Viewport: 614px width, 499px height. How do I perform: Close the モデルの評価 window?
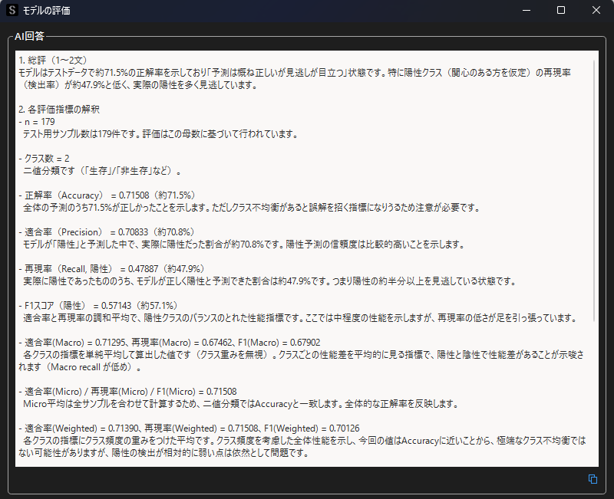pos(596,10)
